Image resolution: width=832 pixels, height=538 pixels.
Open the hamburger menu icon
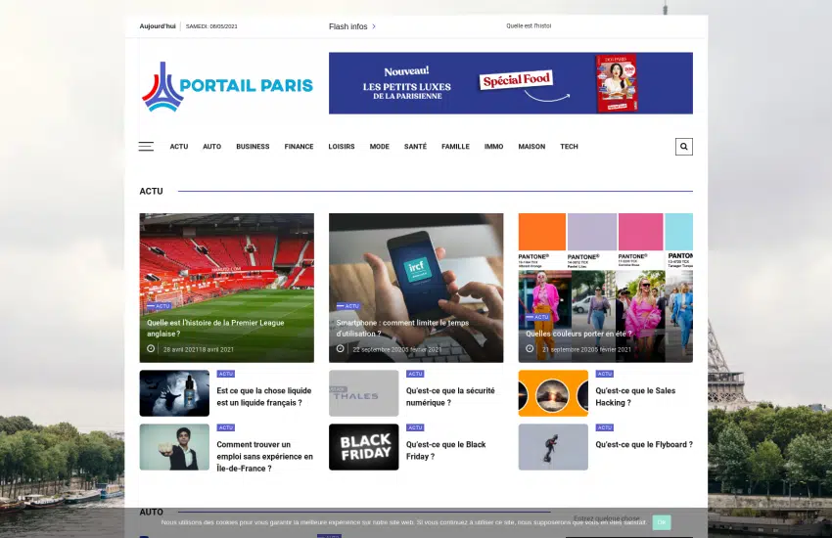(x=146, y=147)
